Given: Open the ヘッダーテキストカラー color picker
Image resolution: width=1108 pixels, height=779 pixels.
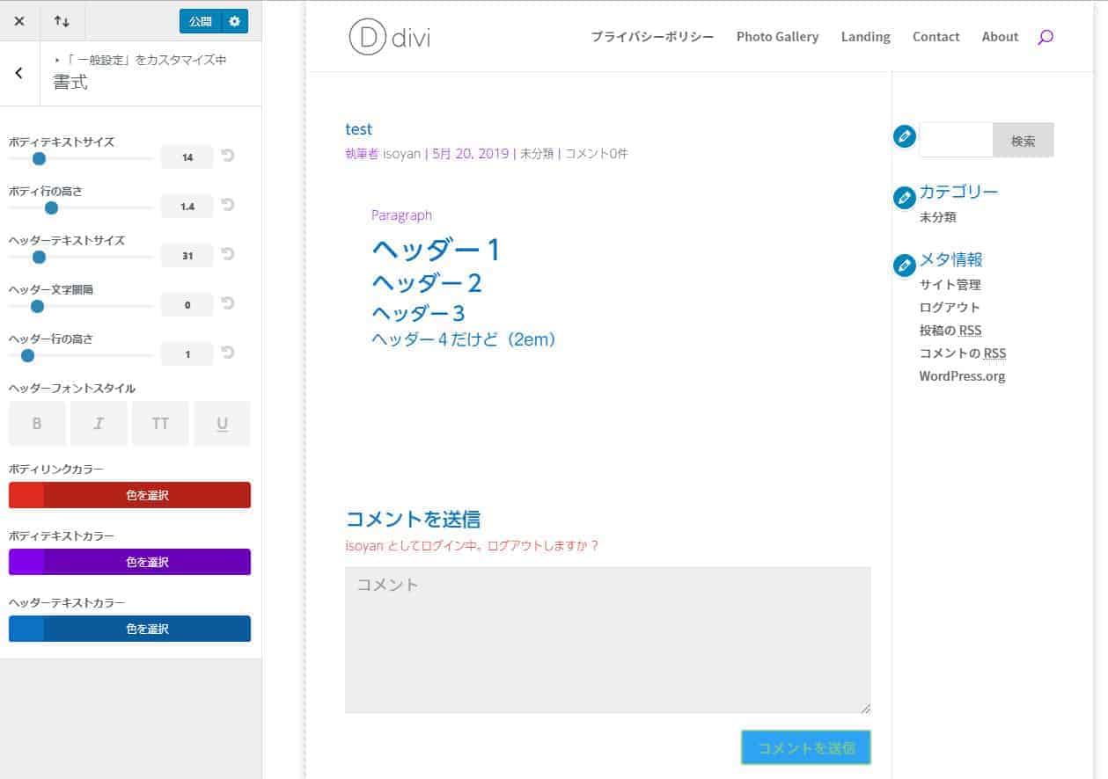Looking at the screenshot, I should pyautogui.click(x=129, y=629).
